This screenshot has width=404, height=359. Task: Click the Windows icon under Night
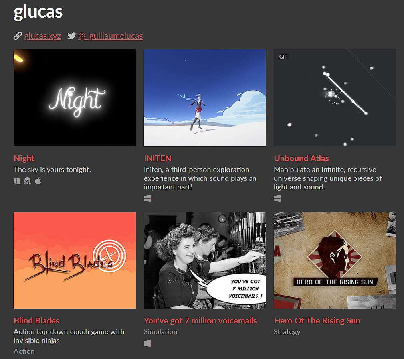pos(17,181)
